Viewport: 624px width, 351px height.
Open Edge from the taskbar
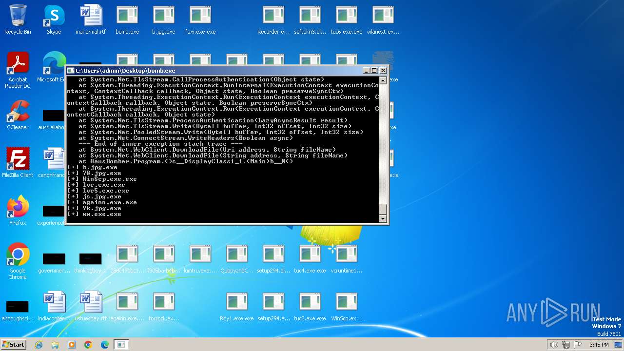[105, 345]
